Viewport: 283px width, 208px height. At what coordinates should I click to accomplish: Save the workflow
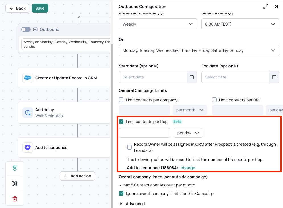point(40,8)
